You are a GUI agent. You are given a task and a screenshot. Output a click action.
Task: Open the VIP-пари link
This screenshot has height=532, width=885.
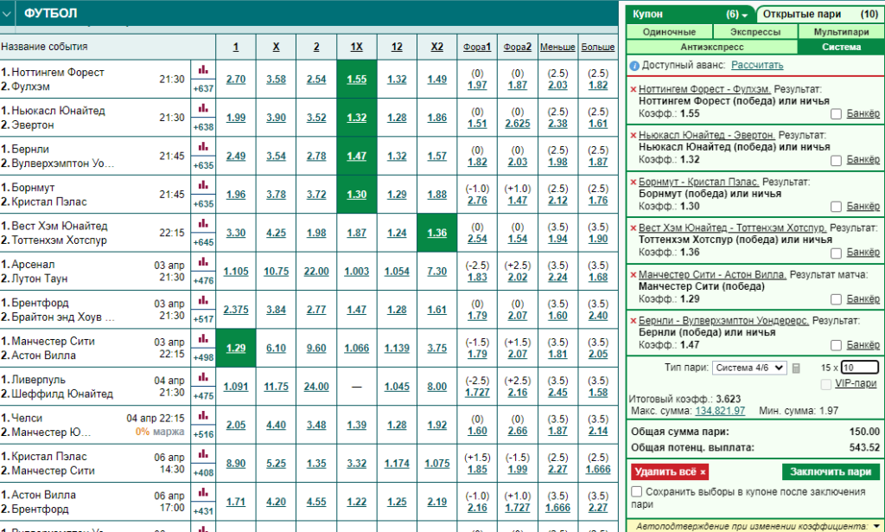(x=856, y=383)
